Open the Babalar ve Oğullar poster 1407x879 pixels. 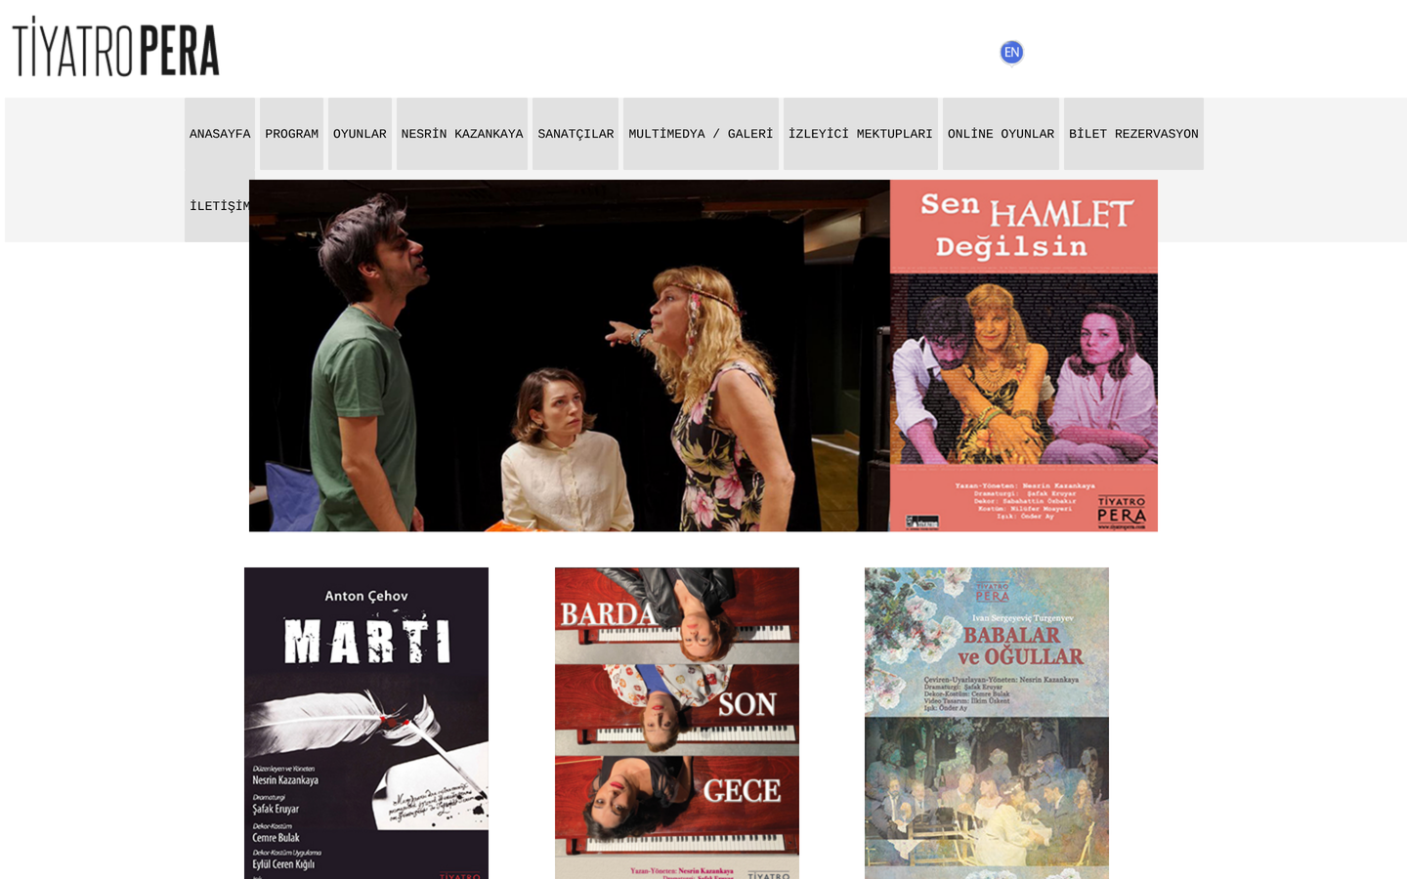(987, 723)
